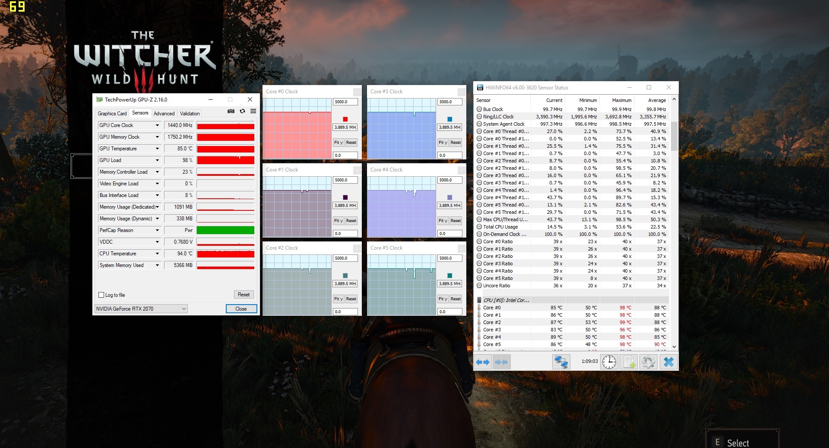Switch to the Graphics Card tab
829x448 pixels.
[x=112, y=114]
